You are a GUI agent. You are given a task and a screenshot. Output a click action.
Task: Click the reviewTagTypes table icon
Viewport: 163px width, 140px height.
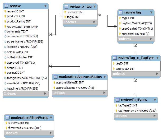tap(118, 100)
